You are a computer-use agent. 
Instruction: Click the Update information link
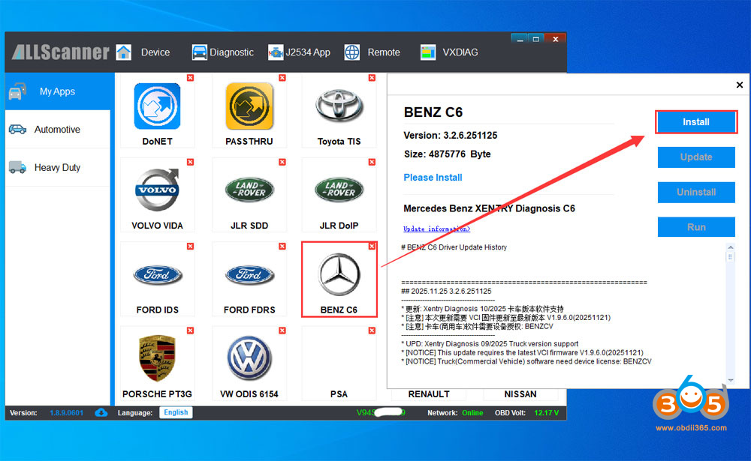click(x=436, y=229)
